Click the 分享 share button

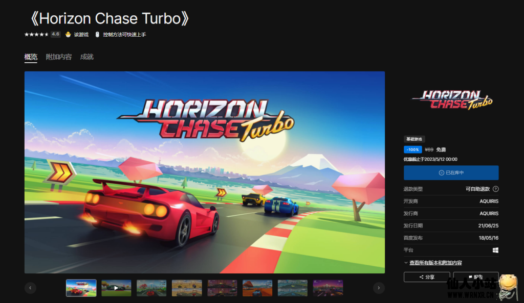pyautogui.click(x=427, y=276)
